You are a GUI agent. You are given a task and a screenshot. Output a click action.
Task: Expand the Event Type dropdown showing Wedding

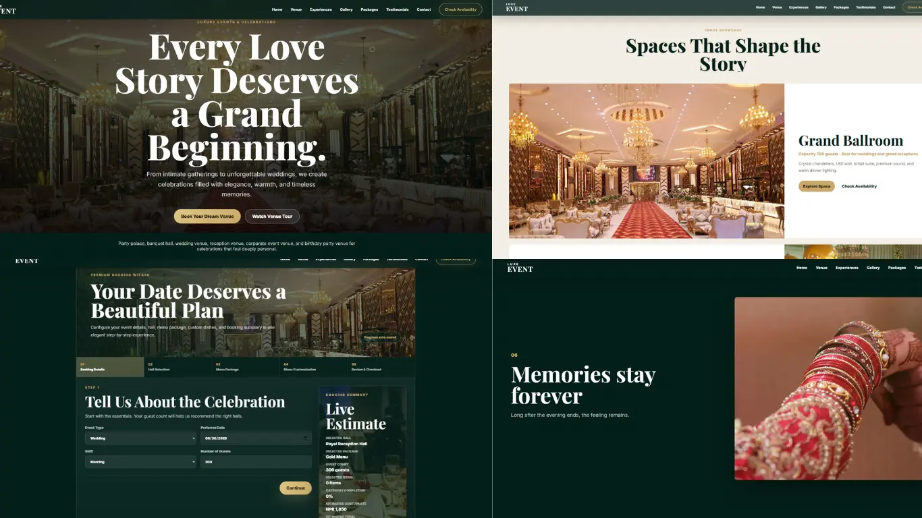coord(140,438)
